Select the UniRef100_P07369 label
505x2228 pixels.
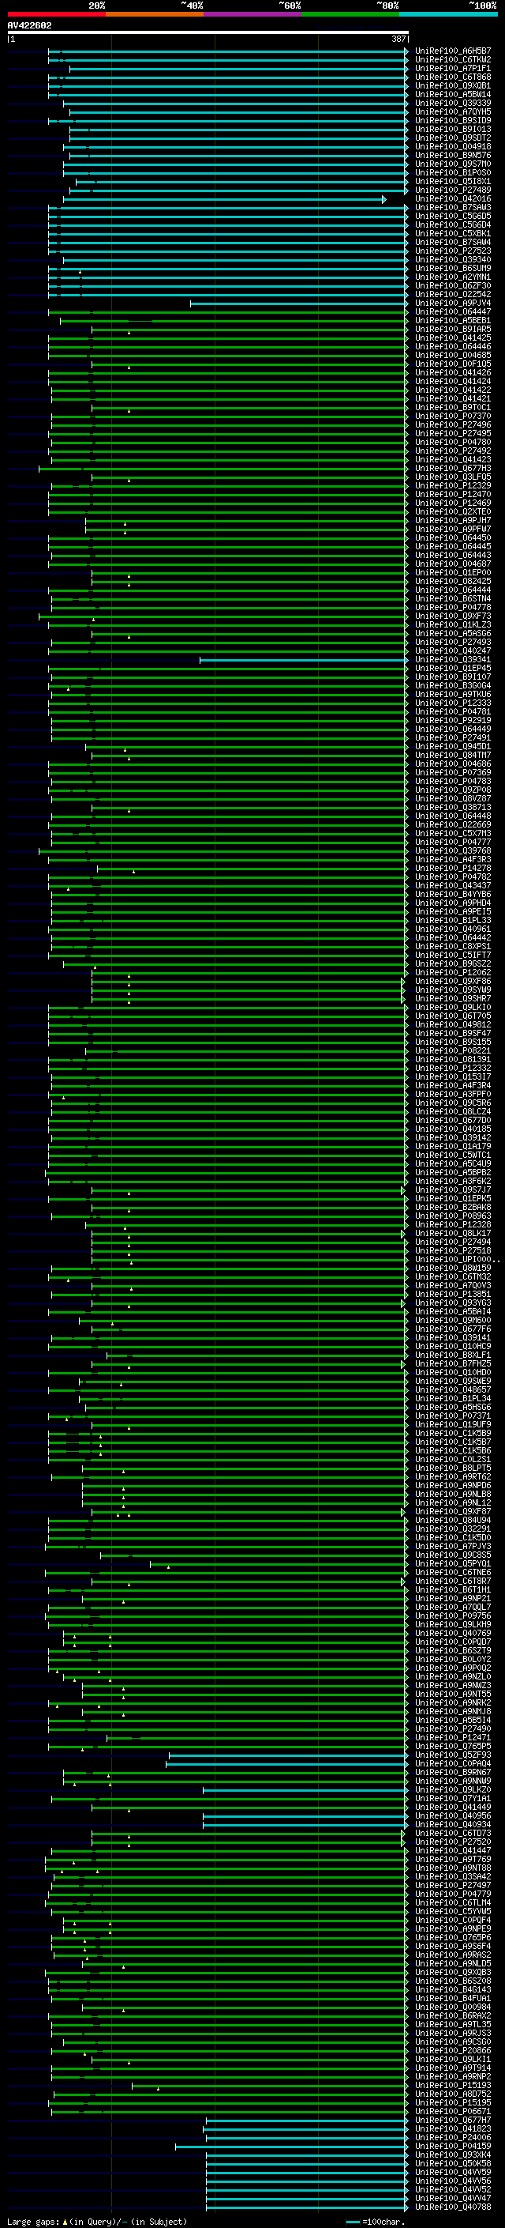[x=453, y=772]
